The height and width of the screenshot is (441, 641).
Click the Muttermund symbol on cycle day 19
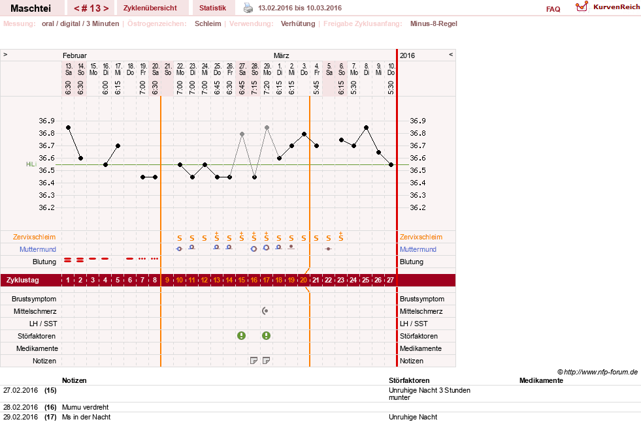[x=291, y=247]
